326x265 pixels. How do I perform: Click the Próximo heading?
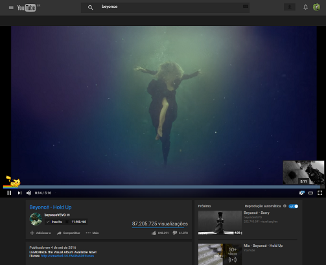click(204, 206)
